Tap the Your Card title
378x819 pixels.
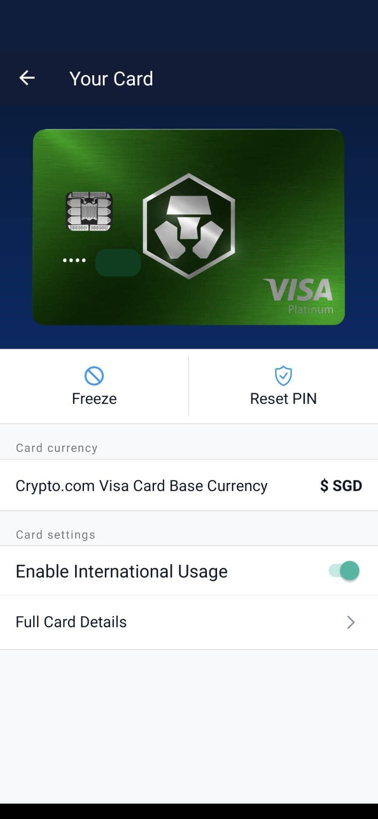[x=111, y=79]
